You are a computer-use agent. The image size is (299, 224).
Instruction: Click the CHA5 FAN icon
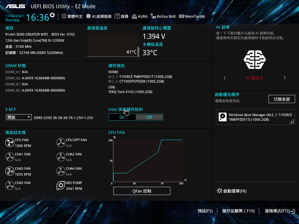pyautogui.click(x=9, y=185)
